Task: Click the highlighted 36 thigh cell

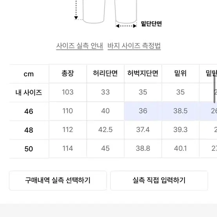Action: click(x=143, y=111)
